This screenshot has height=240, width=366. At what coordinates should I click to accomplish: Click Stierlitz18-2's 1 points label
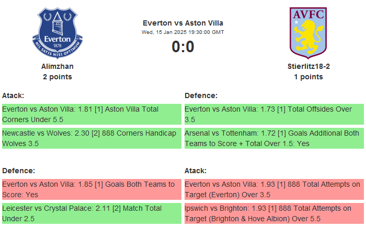[308, 77]
